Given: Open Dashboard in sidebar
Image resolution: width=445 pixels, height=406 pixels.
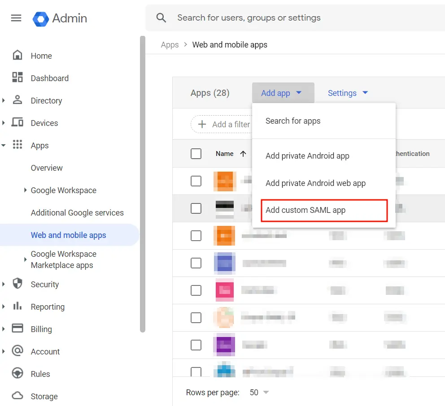Looking at the screenshot, I should pyautogui.click(x=50, y=78).
